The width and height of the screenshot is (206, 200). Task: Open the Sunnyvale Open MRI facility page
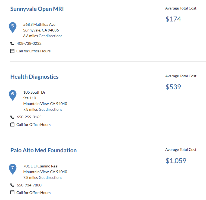click(37, 9)
